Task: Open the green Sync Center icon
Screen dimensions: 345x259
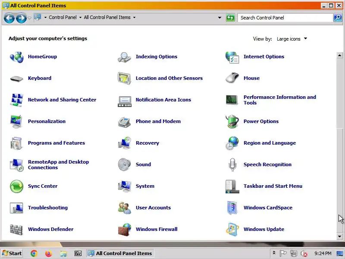Action: tap(16, 186)
